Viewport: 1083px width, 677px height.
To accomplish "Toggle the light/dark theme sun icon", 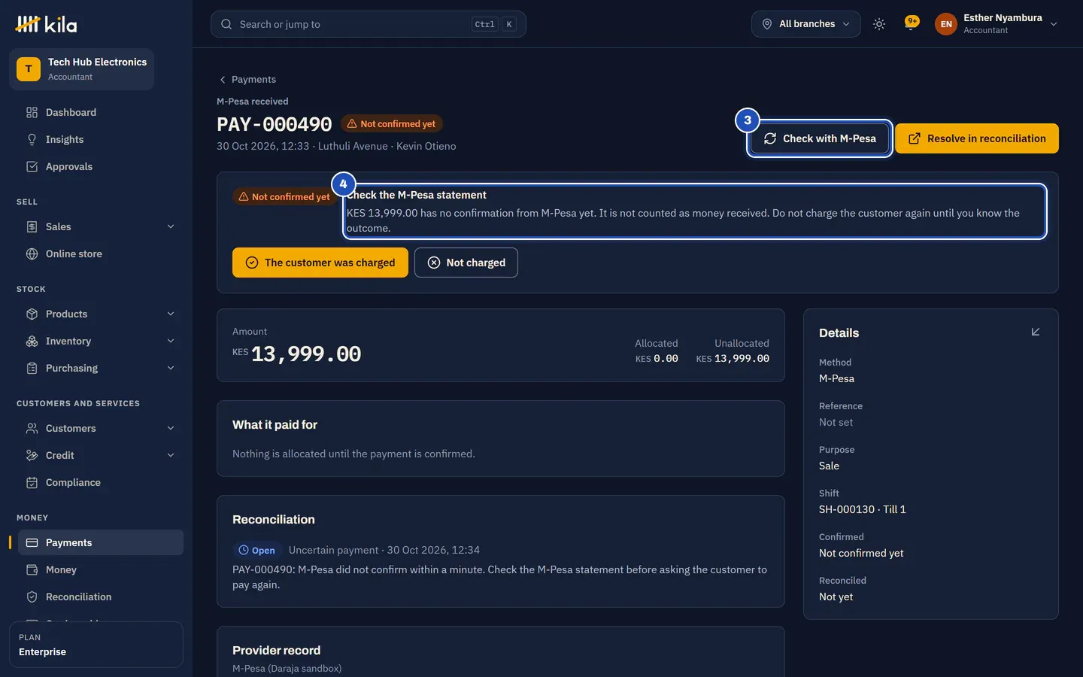I will coord(879,24).
